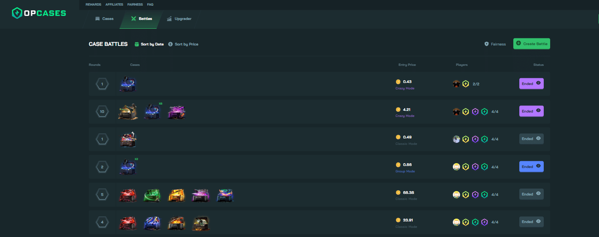View the ended 0.86 Group Mode battle
Image resolution: width=599 pixels, height=237 pixels.
531,167
